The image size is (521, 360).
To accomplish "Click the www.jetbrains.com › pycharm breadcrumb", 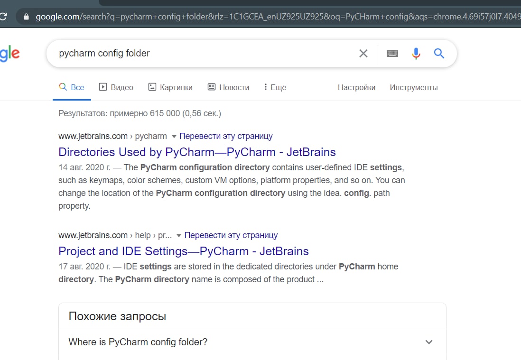I will 112,136.
